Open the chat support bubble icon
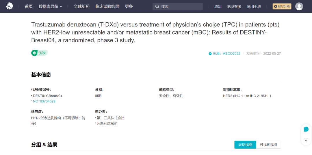This screenshot has width=312, height=155. (x=306, y=129)
